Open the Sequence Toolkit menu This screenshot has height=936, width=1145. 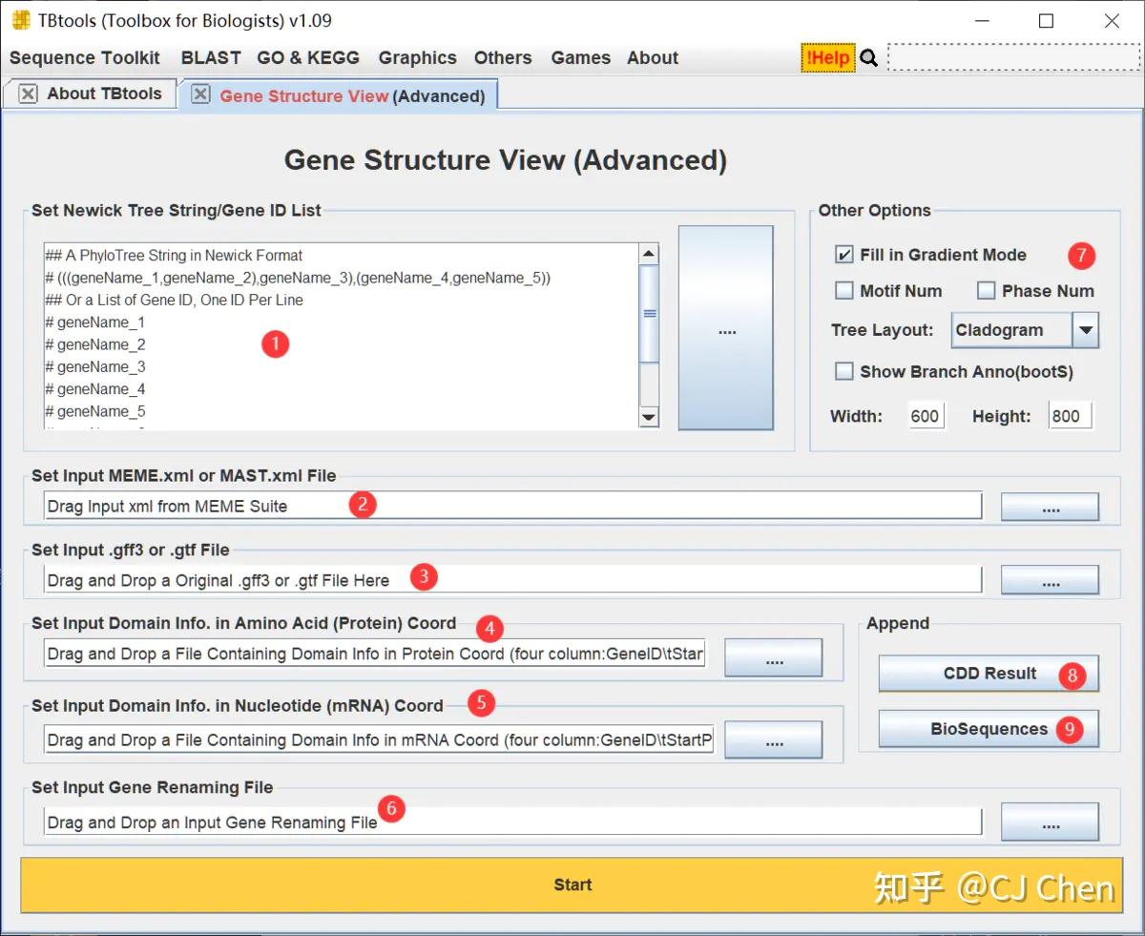coord(85,57)
